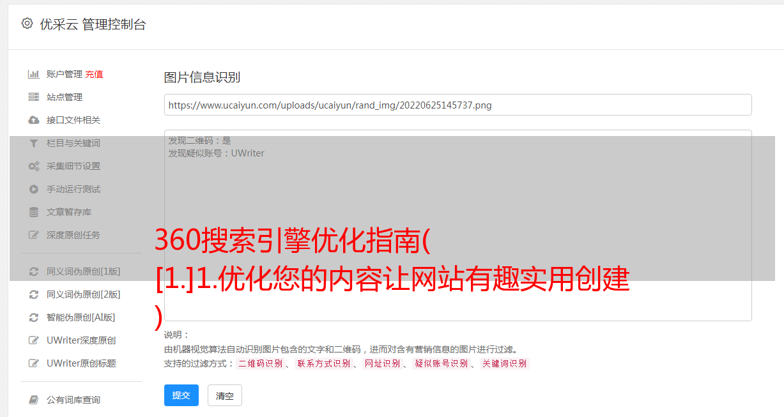
Task: Open UWriter原创标题 in the sidebar
Action: [81, 363]
